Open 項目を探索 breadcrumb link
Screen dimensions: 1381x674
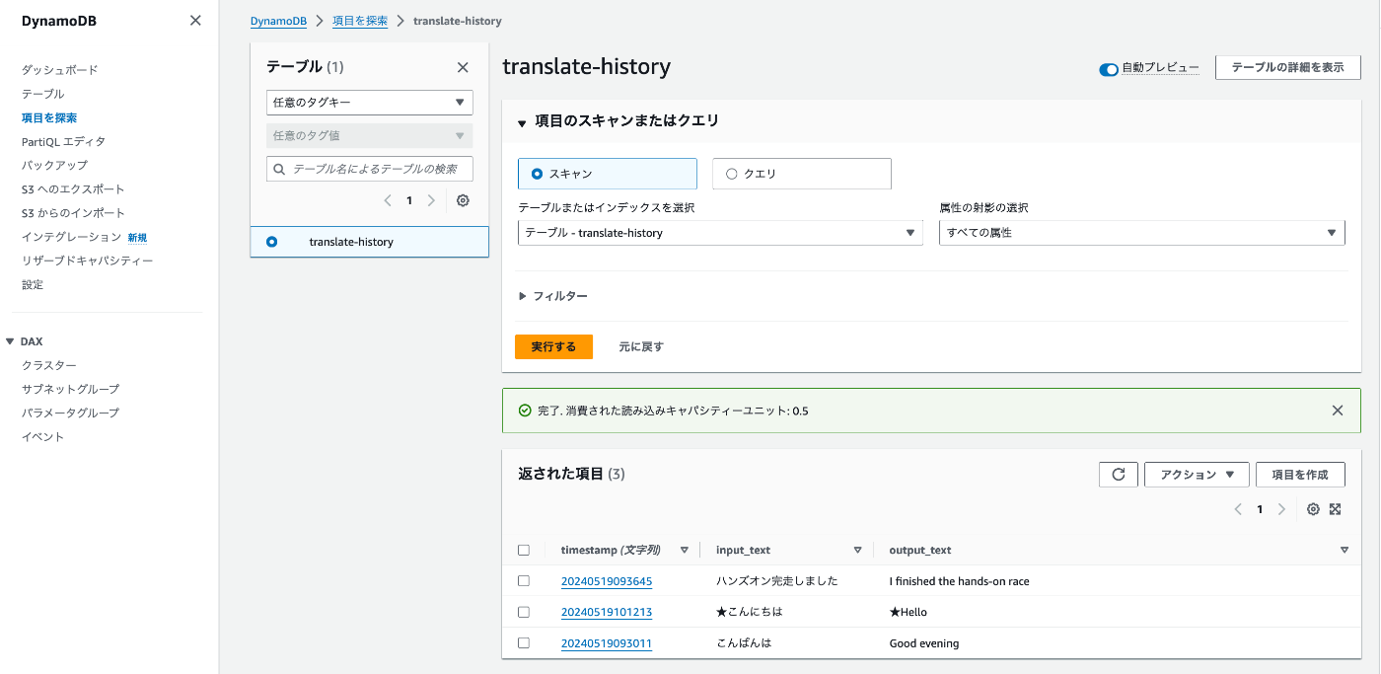[360, 21]
